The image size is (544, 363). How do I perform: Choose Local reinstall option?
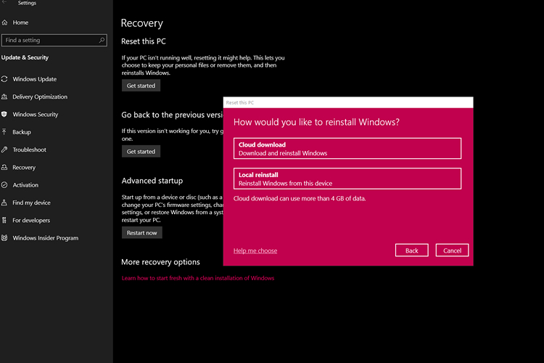point(347,179)
